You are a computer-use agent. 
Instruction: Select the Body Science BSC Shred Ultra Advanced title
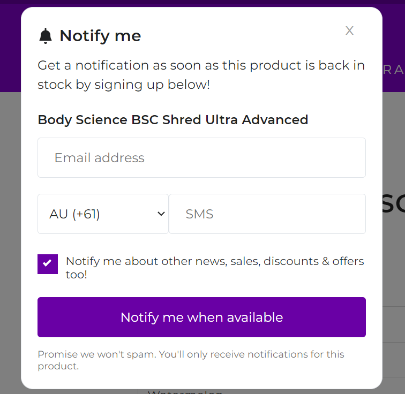pyautogui.click(x=173, y=120)
